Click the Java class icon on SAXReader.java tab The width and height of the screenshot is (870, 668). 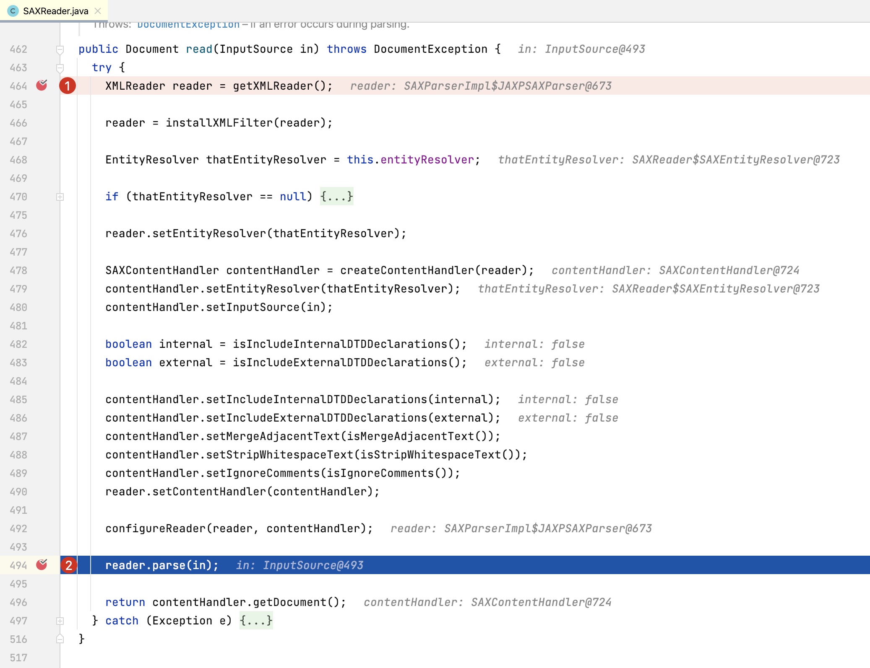[13, 11]
